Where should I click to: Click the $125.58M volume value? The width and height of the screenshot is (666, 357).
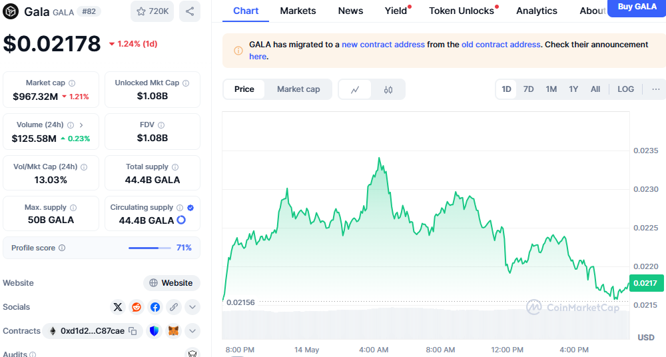point(34,139)
